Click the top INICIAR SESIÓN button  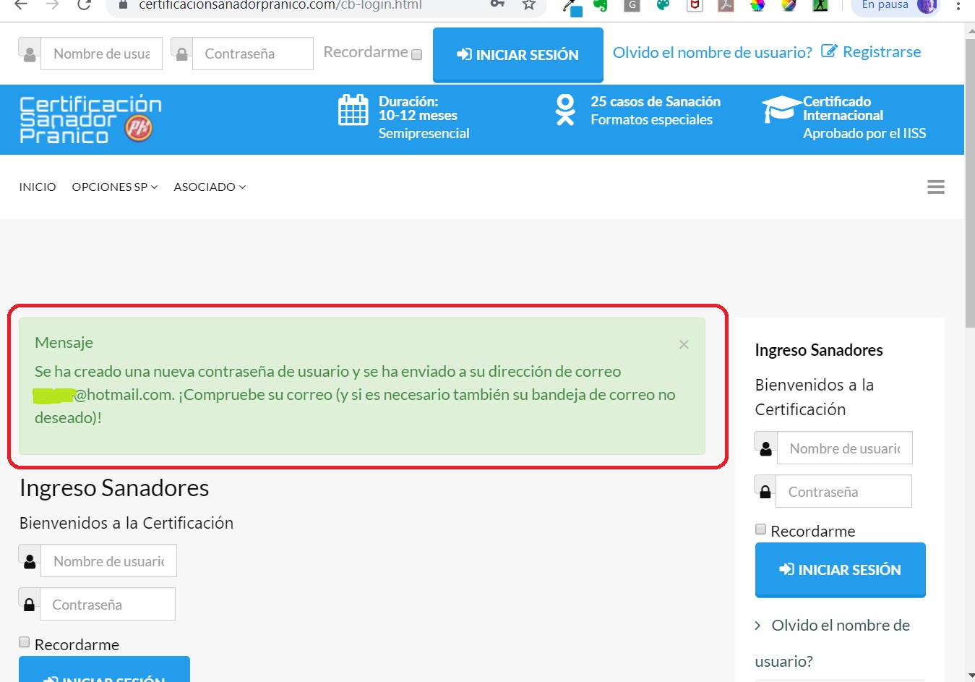pos(517,55)
